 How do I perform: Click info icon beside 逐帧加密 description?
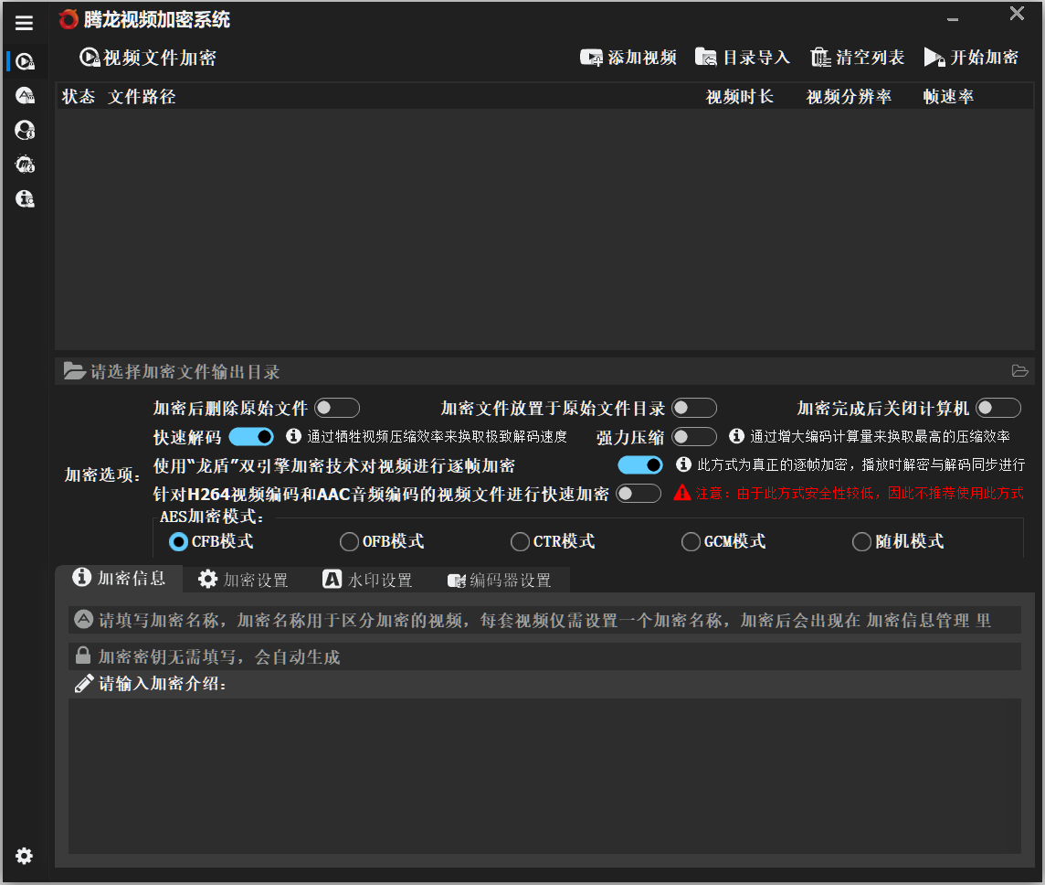684,464
